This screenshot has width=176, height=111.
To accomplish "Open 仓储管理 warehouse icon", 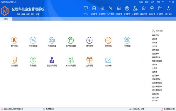I will (119, 8).
